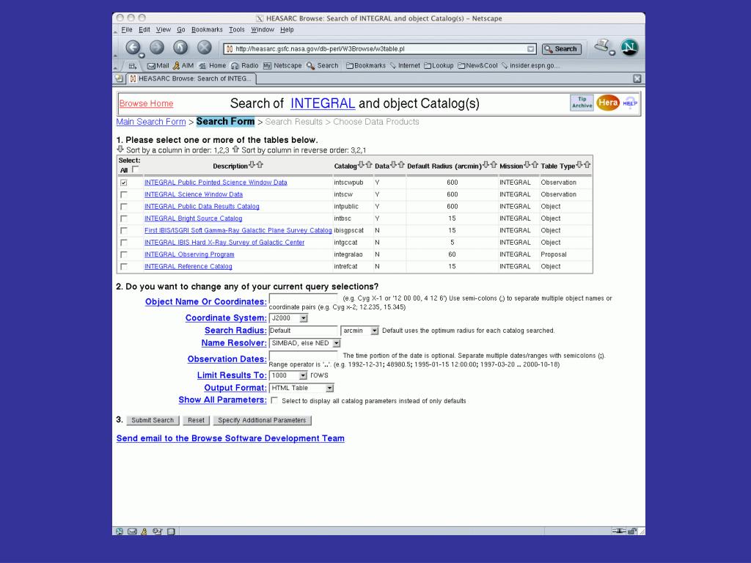Uncheck INTEGRAL Public Pointed Science Window Data
Screen dimensions: 751x563
[124, 183]
